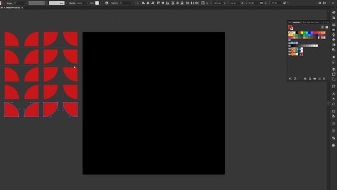The image size is (337, 190).
Task: Expand the opacity value arrow
Action: click(87, 3)
